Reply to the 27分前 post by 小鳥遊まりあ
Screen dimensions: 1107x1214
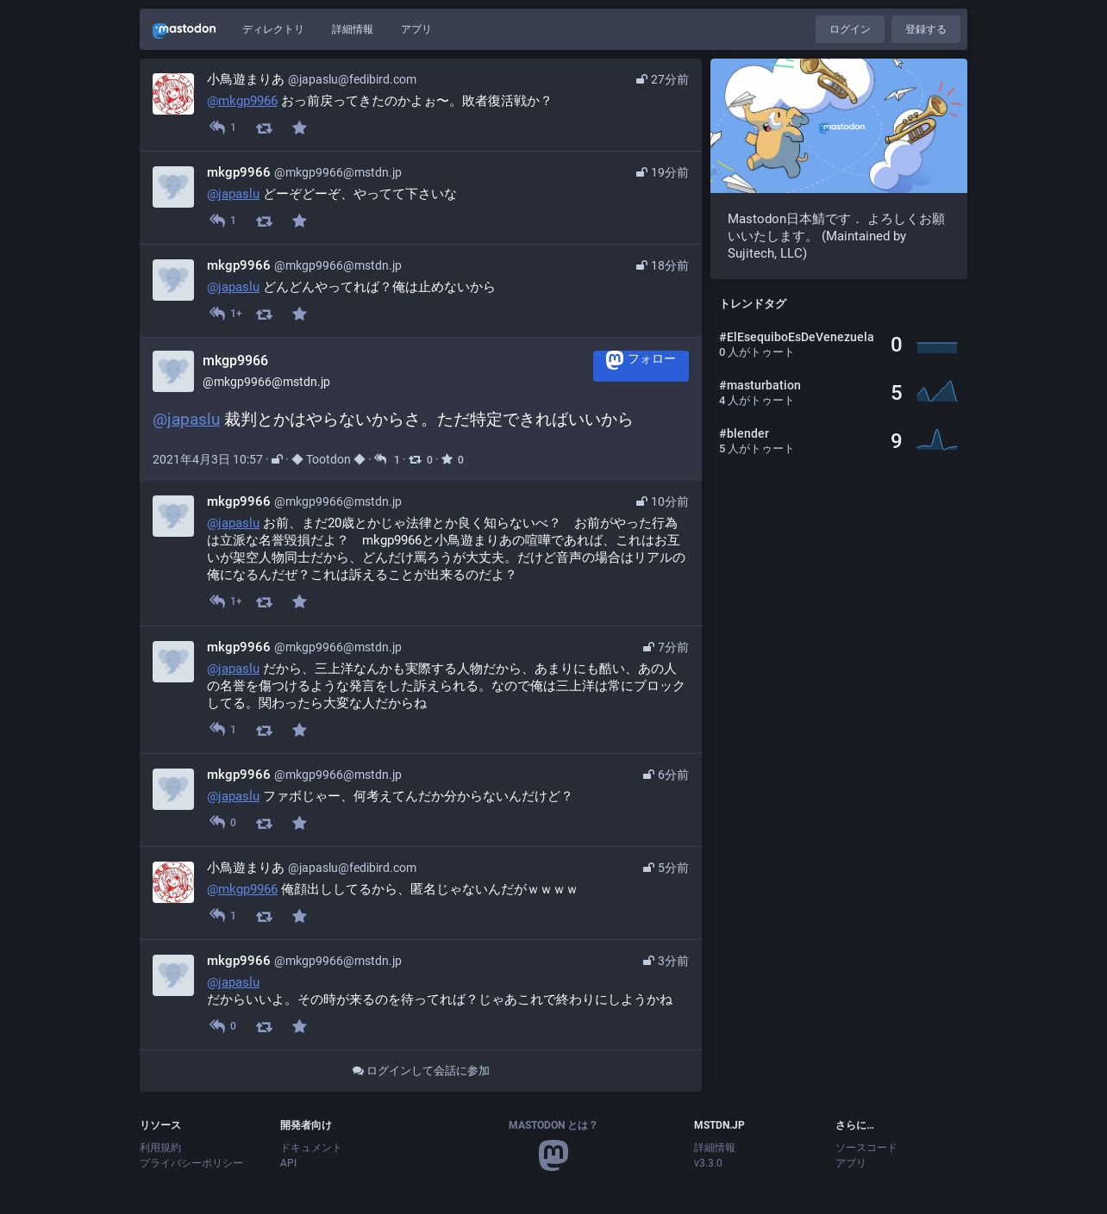(217, 128)
